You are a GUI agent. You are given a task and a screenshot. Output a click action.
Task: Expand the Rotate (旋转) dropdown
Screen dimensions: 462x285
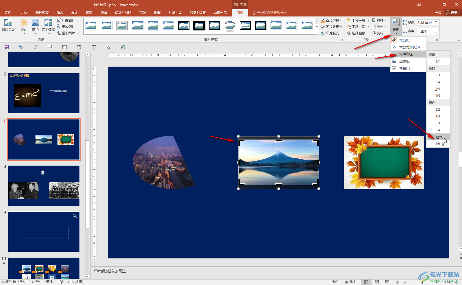(379, 33)
